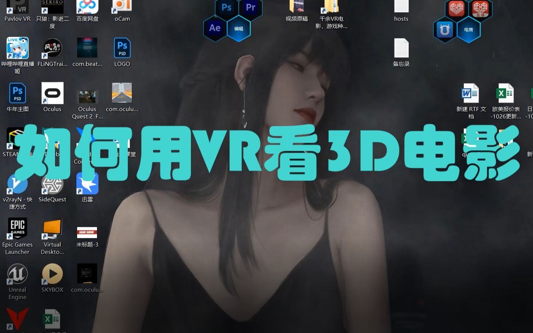Launch 哔哩哔哩直播姬 icon
The image size is (533, 333).
(x=17, y=48)
